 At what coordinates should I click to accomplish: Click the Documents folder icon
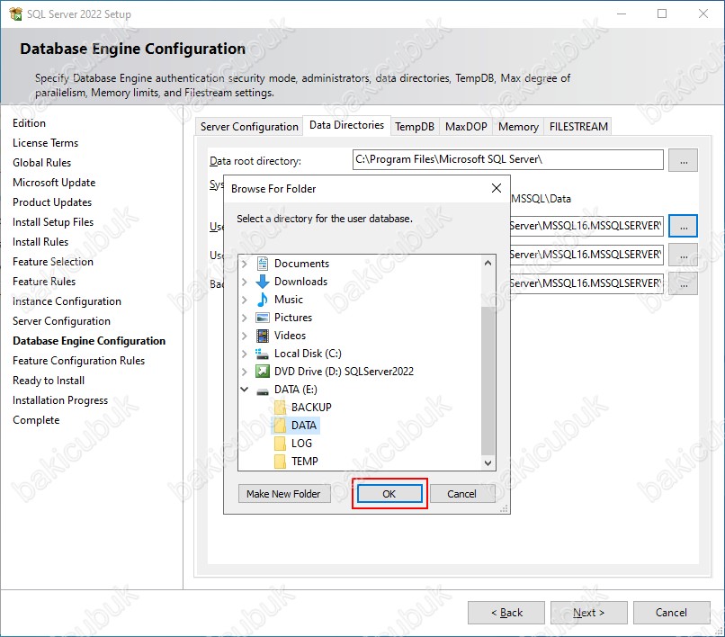pyautogui.click(x=262, y=264)
